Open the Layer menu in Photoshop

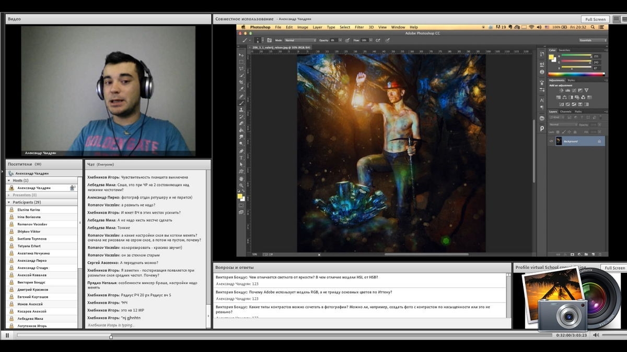point(318,27)
